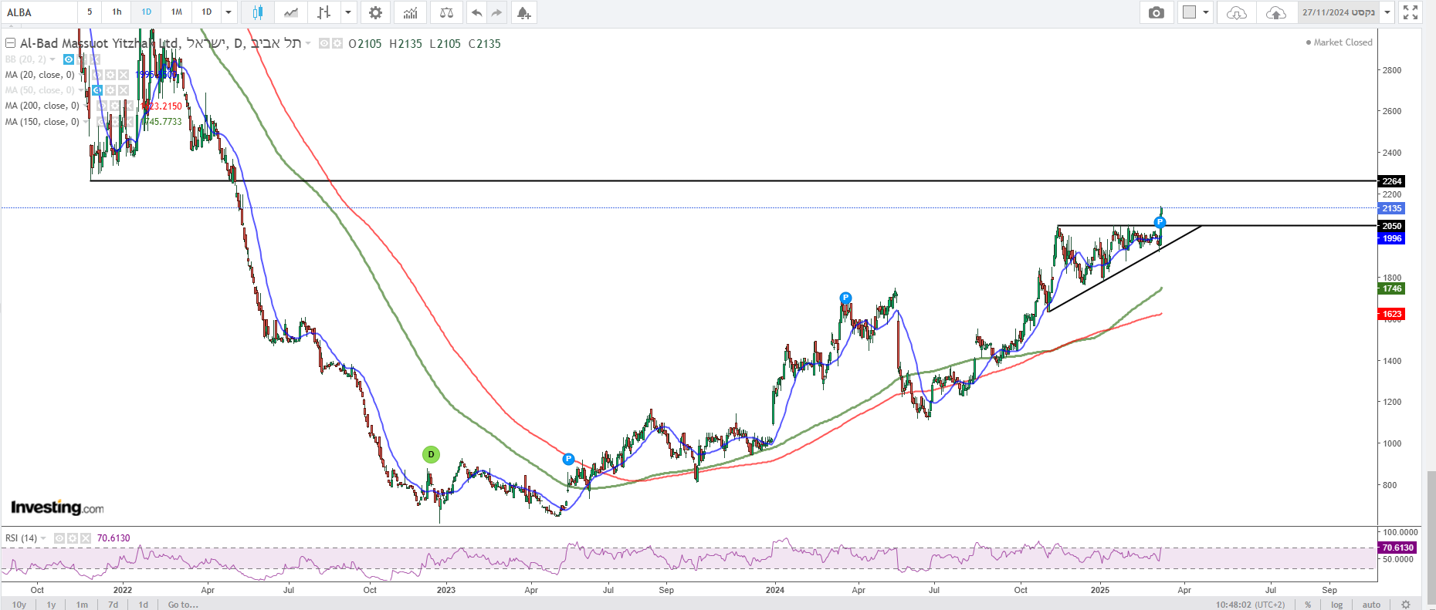This screenshot has height=610, width=1436.
Task: Toggle visibility of MA (50, close, 0)
Action: pyautogui.click(x=97, y=90)
